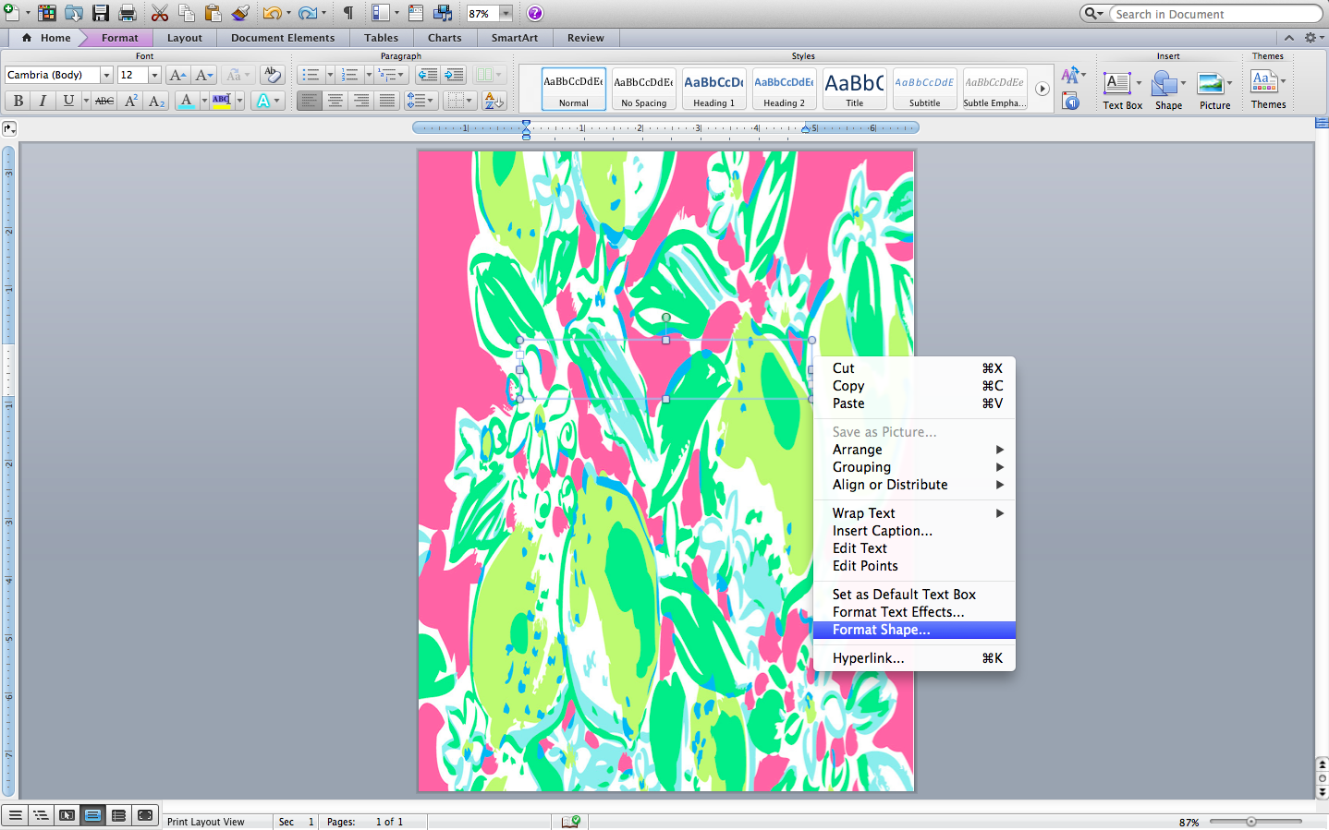The width and height of the screenshot is (1329, 830).
Task: Apply the Title style
Action: pyautogui.click(x=855, y=89)
